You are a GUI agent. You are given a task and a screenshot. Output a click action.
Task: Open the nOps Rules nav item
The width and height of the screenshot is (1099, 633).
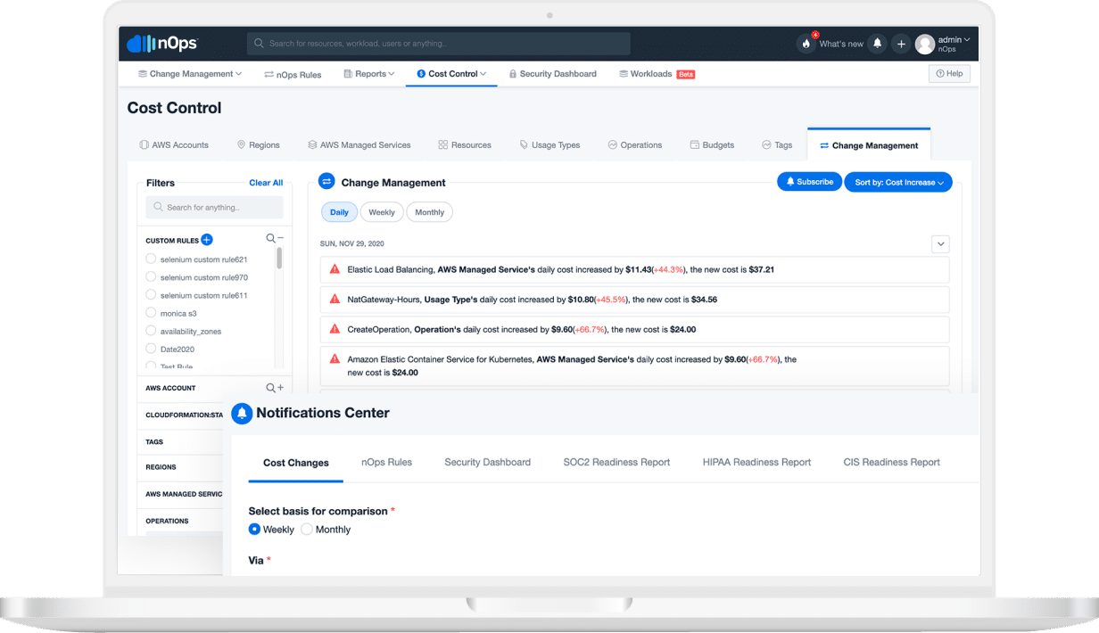293,74
